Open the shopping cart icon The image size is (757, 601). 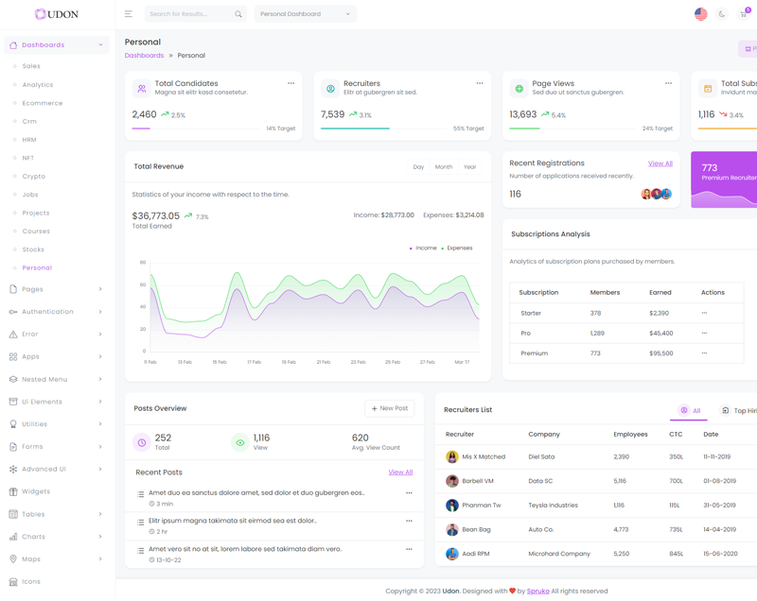(743, 14)
